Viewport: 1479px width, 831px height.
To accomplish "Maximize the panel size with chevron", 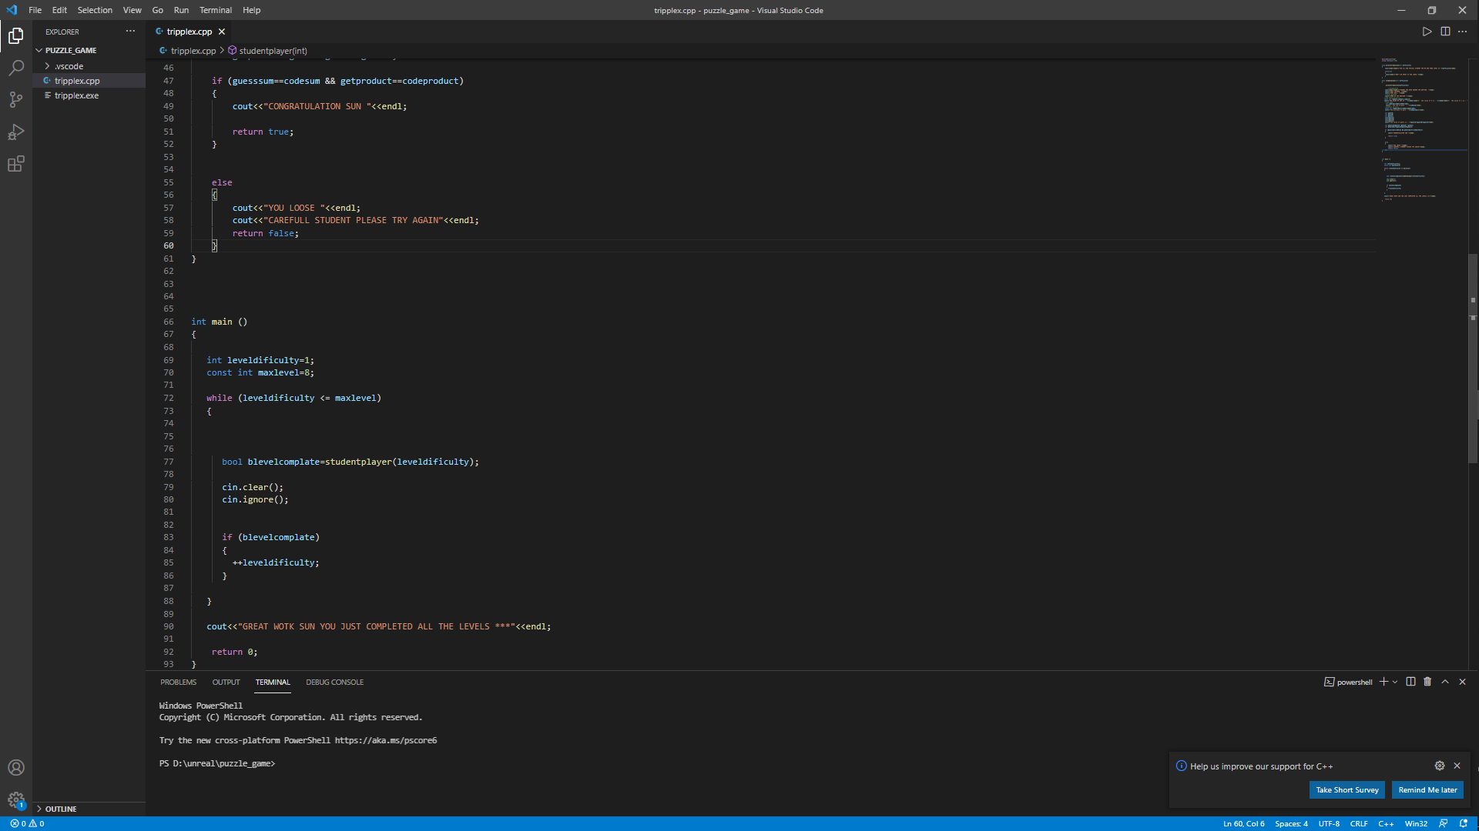I will 1445,682.
